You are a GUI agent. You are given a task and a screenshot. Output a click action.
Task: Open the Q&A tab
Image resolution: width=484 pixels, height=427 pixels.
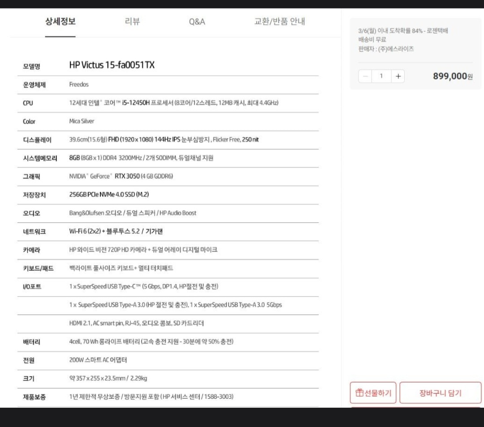click(x=197, y=21)
